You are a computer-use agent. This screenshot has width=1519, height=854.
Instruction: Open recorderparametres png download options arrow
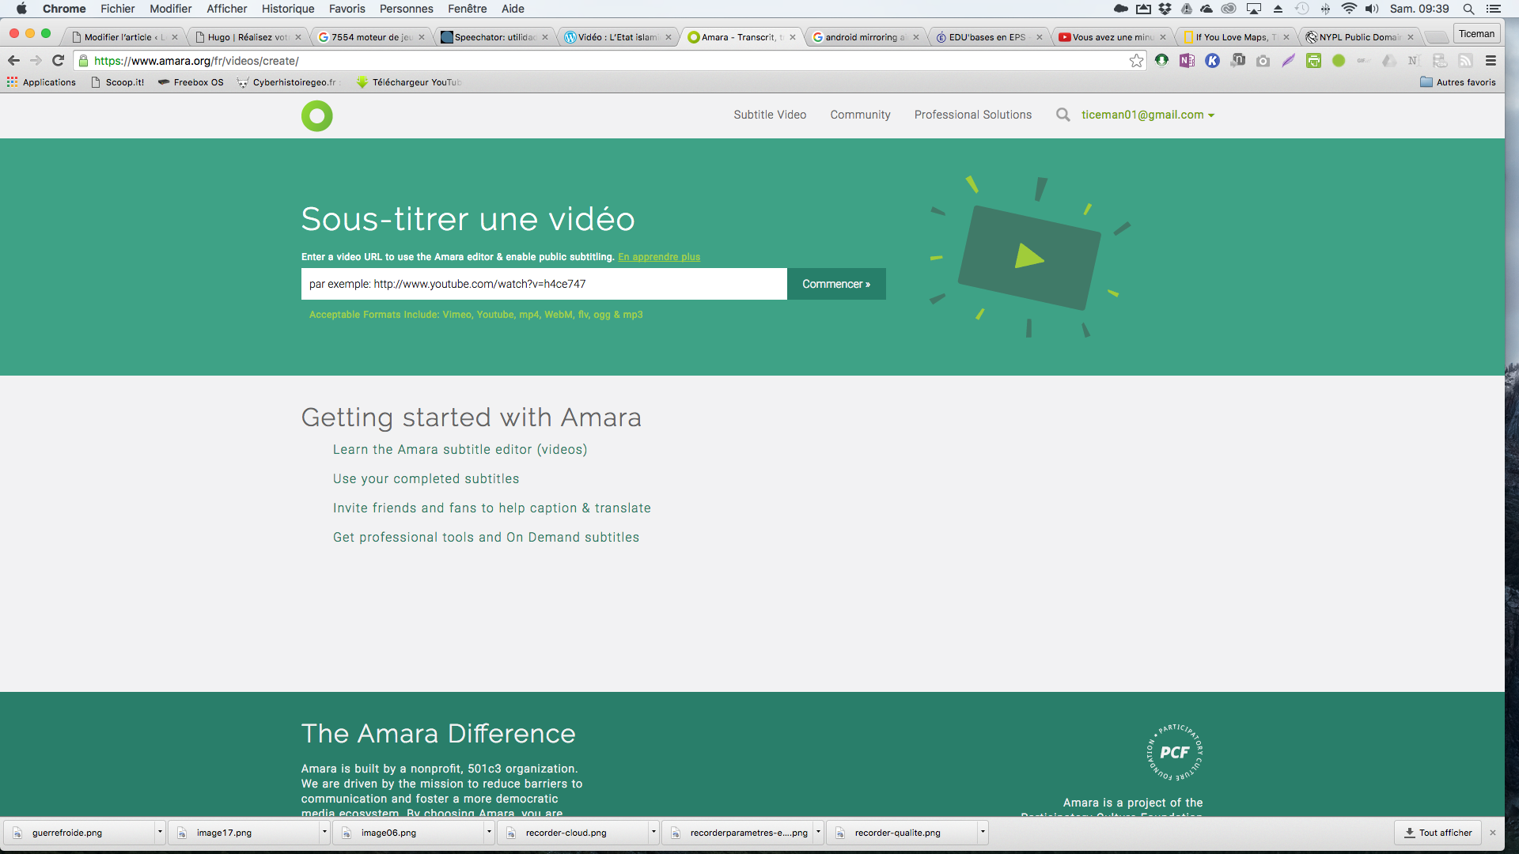[x=818, y=832]
